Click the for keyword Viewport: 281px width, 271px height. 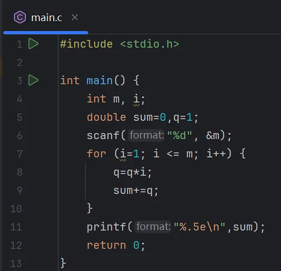coord(96,154)
